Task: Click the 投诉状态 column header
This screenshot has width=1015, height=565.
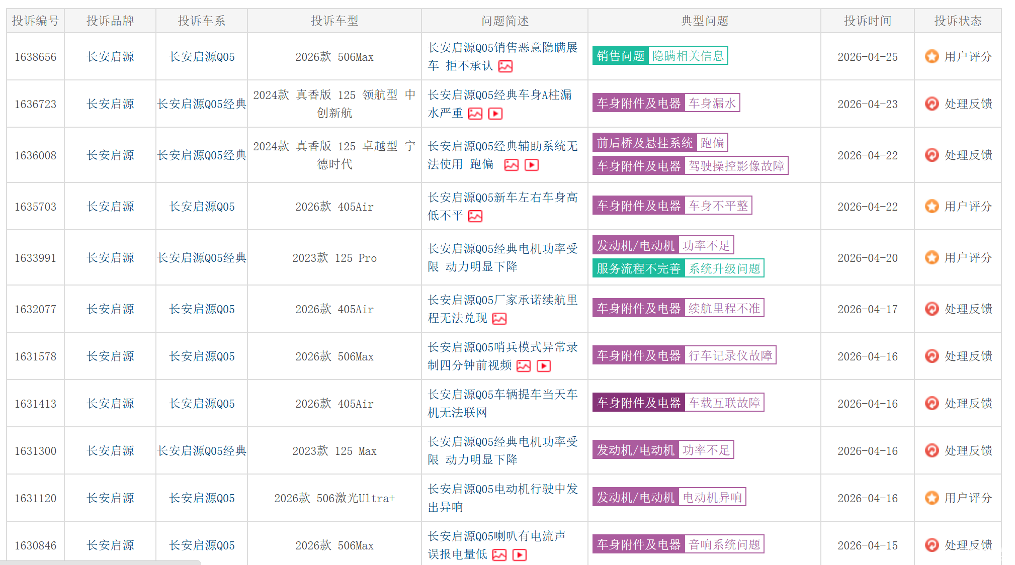Action: (x=958, y=21)
